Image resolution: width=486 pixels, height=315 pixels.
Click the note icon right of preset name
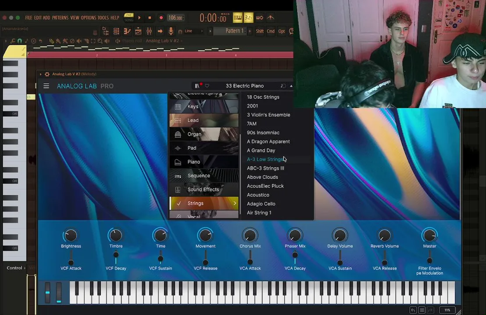point(282,86)
